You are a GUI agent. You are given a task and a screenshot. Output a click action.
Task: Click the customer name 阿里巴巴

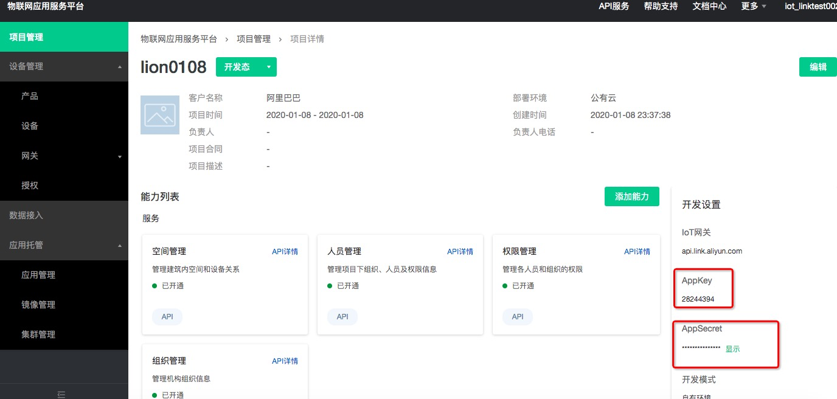tap(283, 98)
